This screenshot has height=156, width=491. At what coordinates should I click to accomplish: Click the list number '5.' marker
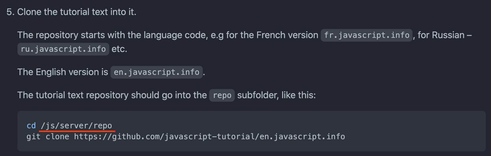point(10,12)
